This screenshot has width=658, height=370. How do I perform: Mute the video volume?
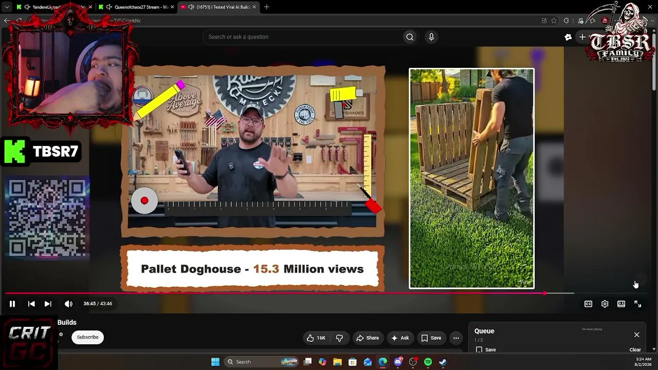68,304
